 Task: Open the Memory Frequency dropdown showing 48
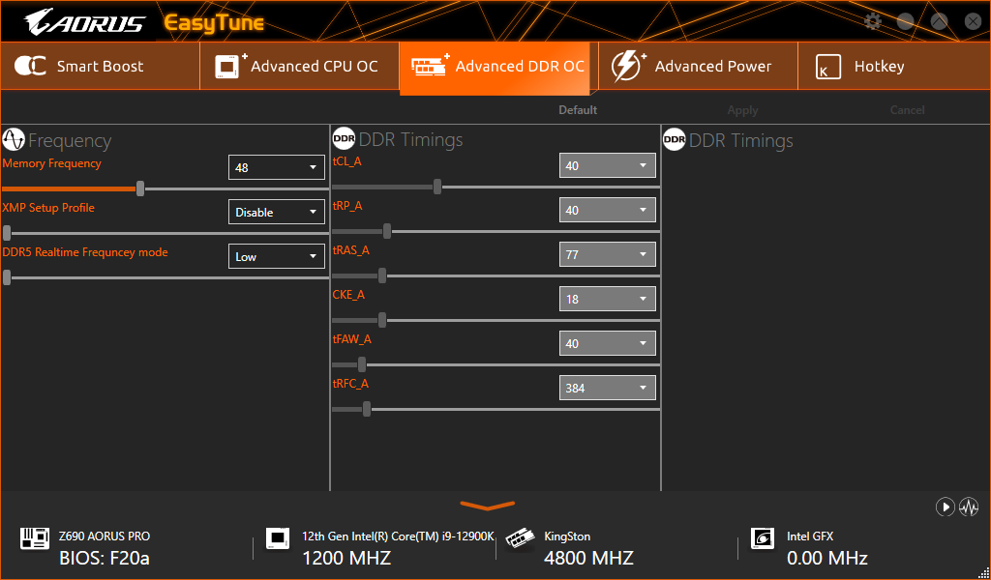(x=276, y=167)
